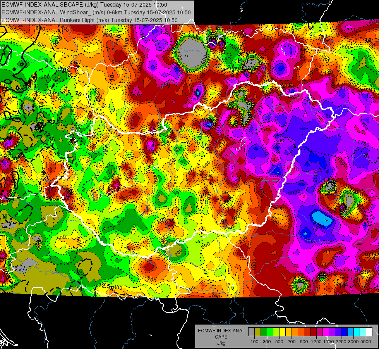This screenshot has height=349, width=379.
Task: Click the SBCAPE header line at top
Action: (84, 5)
